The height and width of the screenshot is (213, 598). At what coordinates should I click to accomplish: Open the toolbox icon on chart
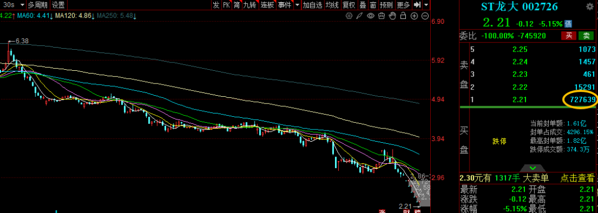click(x=381, y=16)
